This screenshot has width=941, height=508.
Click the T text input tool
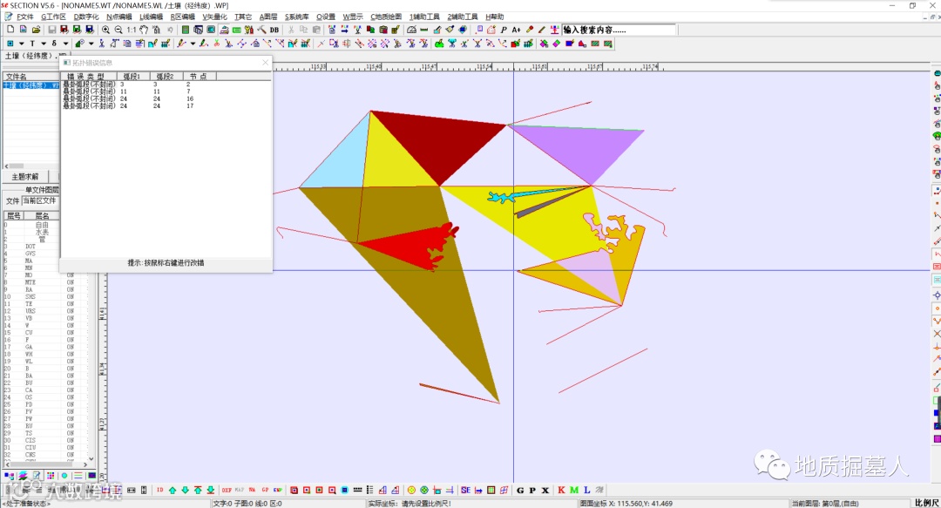point(32,44)
